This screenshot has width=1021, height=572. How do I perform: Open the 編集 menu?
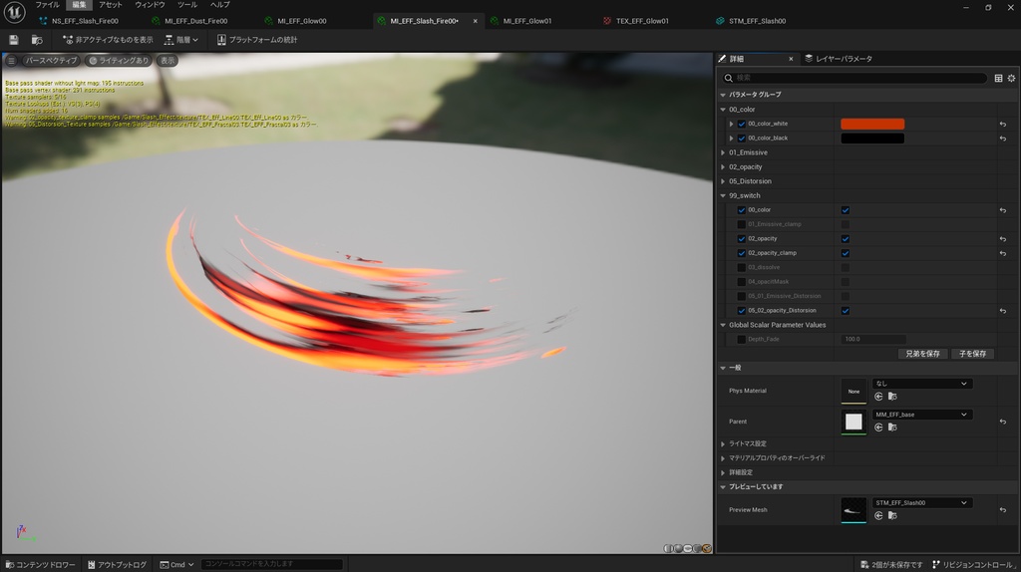[x=79, y=5]
